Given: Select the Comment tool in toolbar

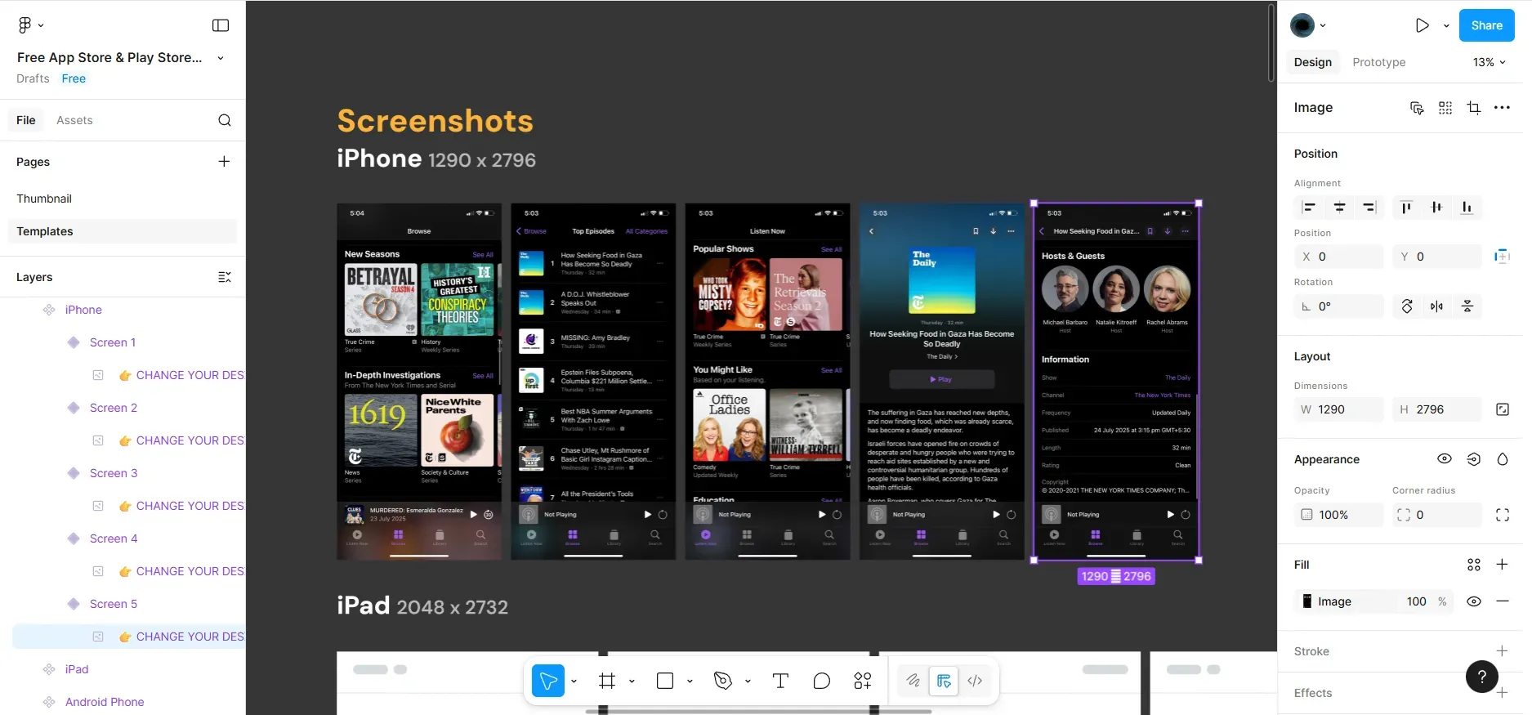Looking at the screenshot, I should coord(822,681).
